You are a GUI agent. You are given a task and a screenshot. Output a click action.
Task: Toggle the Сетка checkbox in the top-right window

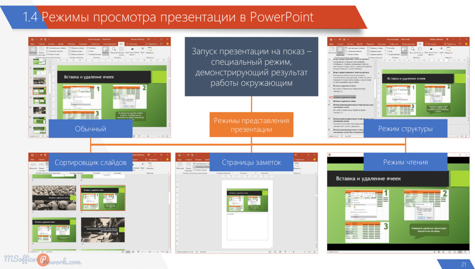tap(389, 51)
